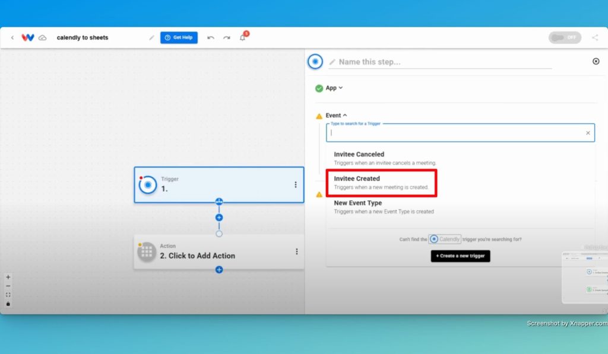Go back using the left arrow

[x=12, y=37]
